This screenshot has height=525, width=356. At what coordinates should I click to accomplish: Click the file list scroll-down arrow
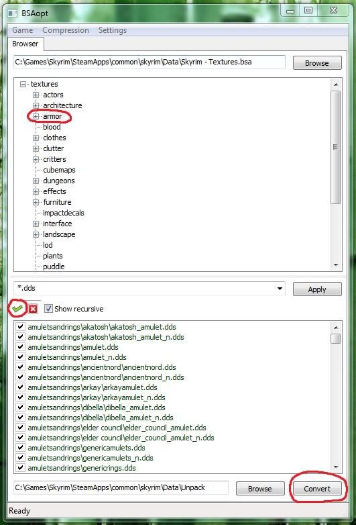(336, 467)
